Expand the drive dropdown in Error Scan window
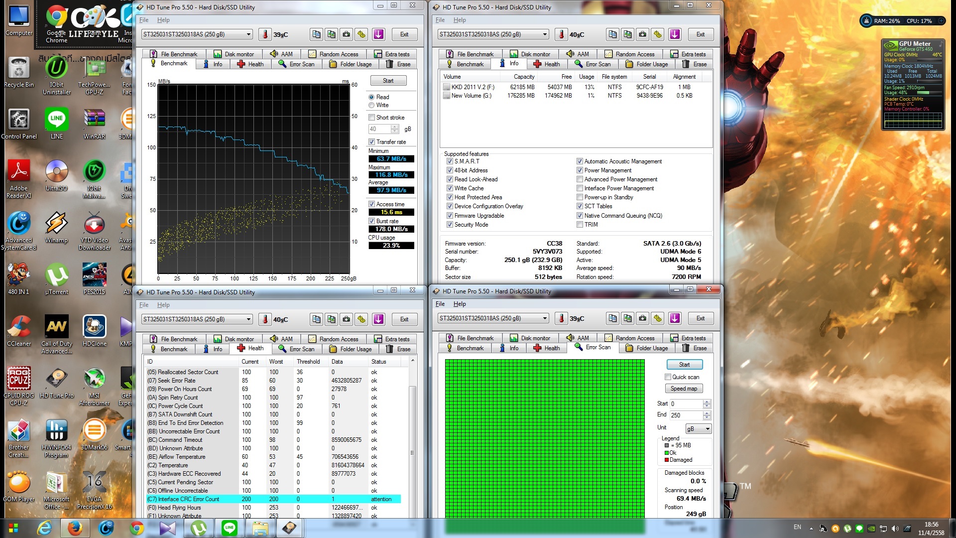The height and width of the screenshot is (538, 956). point(545,318)
